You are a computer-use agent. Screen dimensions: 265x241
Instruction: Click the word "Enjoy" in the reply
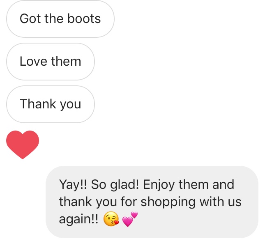[x=159, y=185]
